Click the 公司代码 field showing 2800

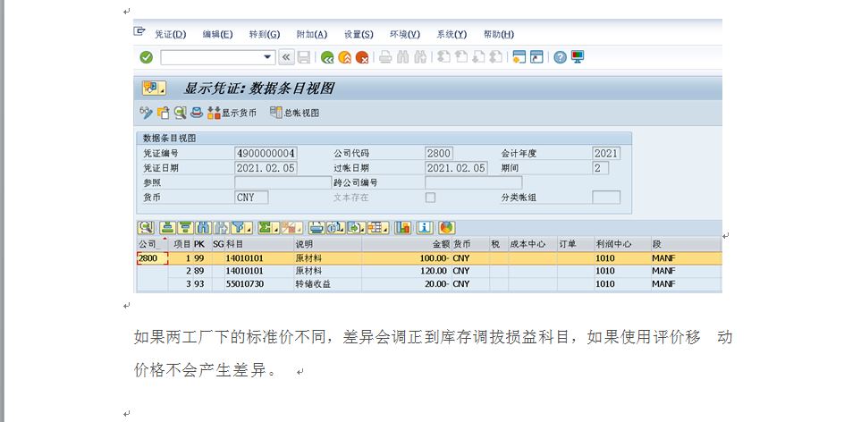[439, 154]
